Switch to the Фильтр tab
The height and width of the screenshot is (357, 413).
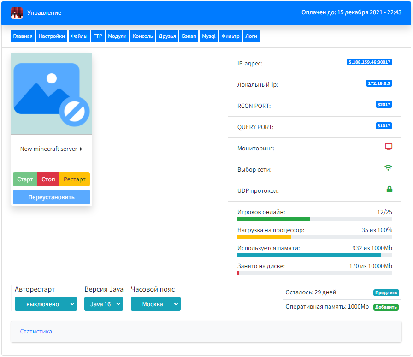click(x=230, y=36)
